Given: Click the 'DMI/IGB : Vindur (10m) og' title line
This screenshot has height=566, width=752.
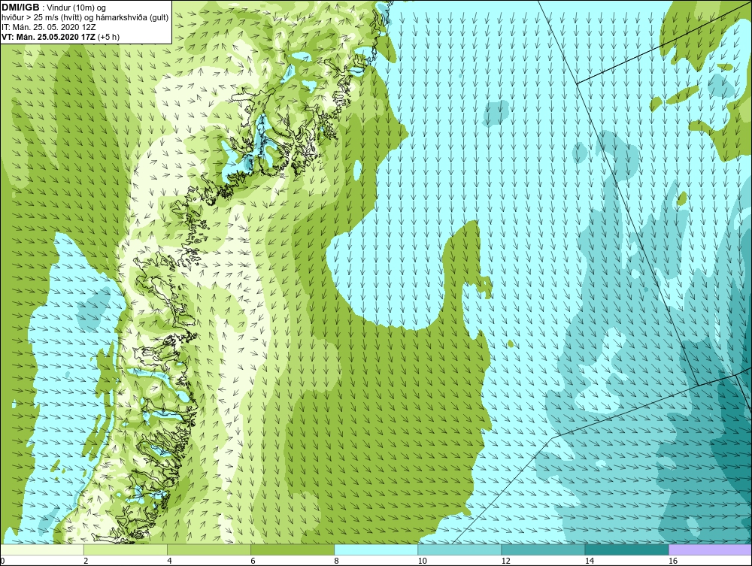Looking at the screenshot, I should point(54,8).
